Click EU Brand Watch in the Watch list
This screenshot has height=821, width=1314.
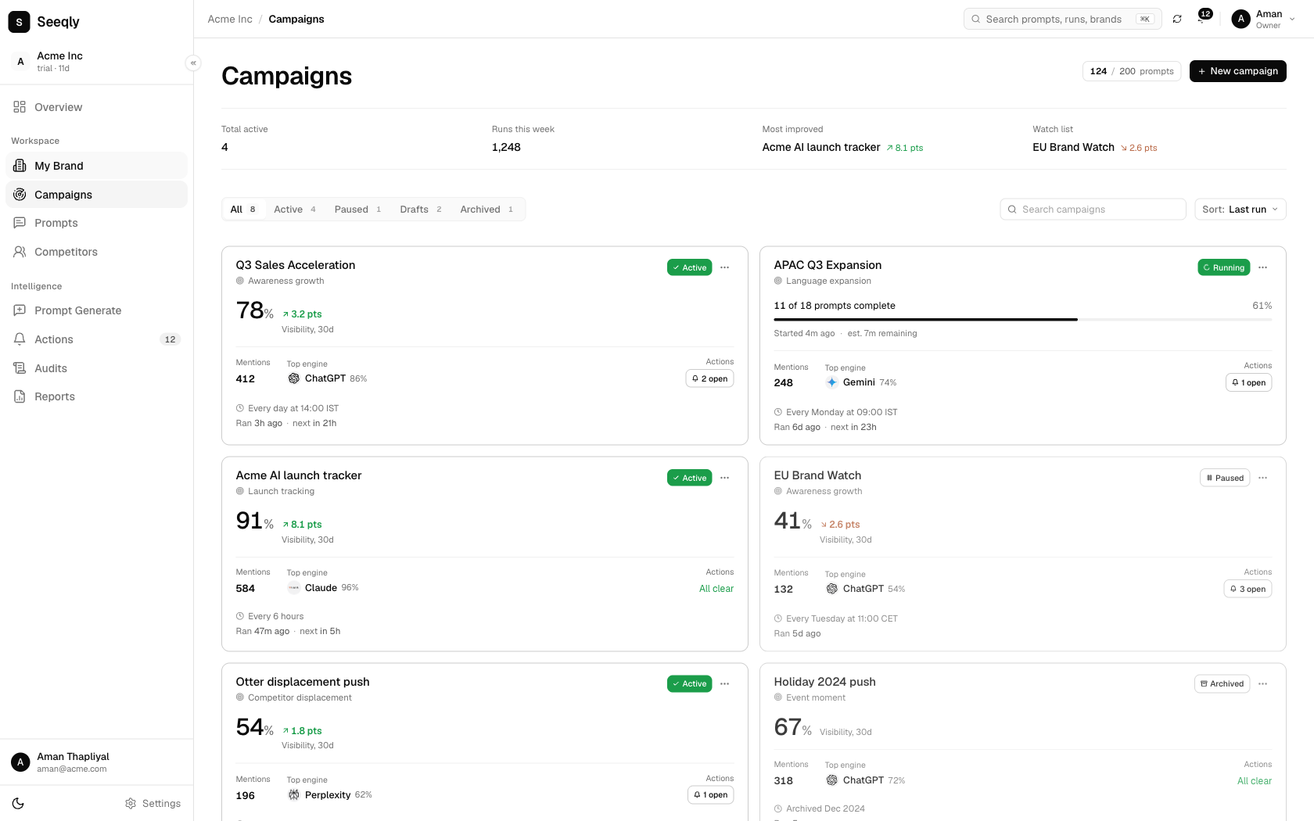click(1073, 147)
